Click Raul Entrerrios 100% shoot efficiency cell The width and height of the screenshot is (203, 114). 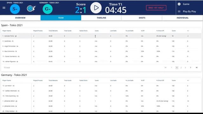(x=158, y=51)
